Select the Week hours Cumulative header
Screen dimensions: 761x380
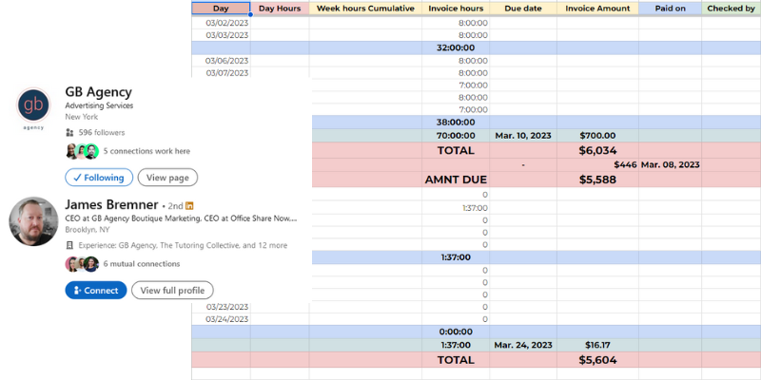pos(365,9)
